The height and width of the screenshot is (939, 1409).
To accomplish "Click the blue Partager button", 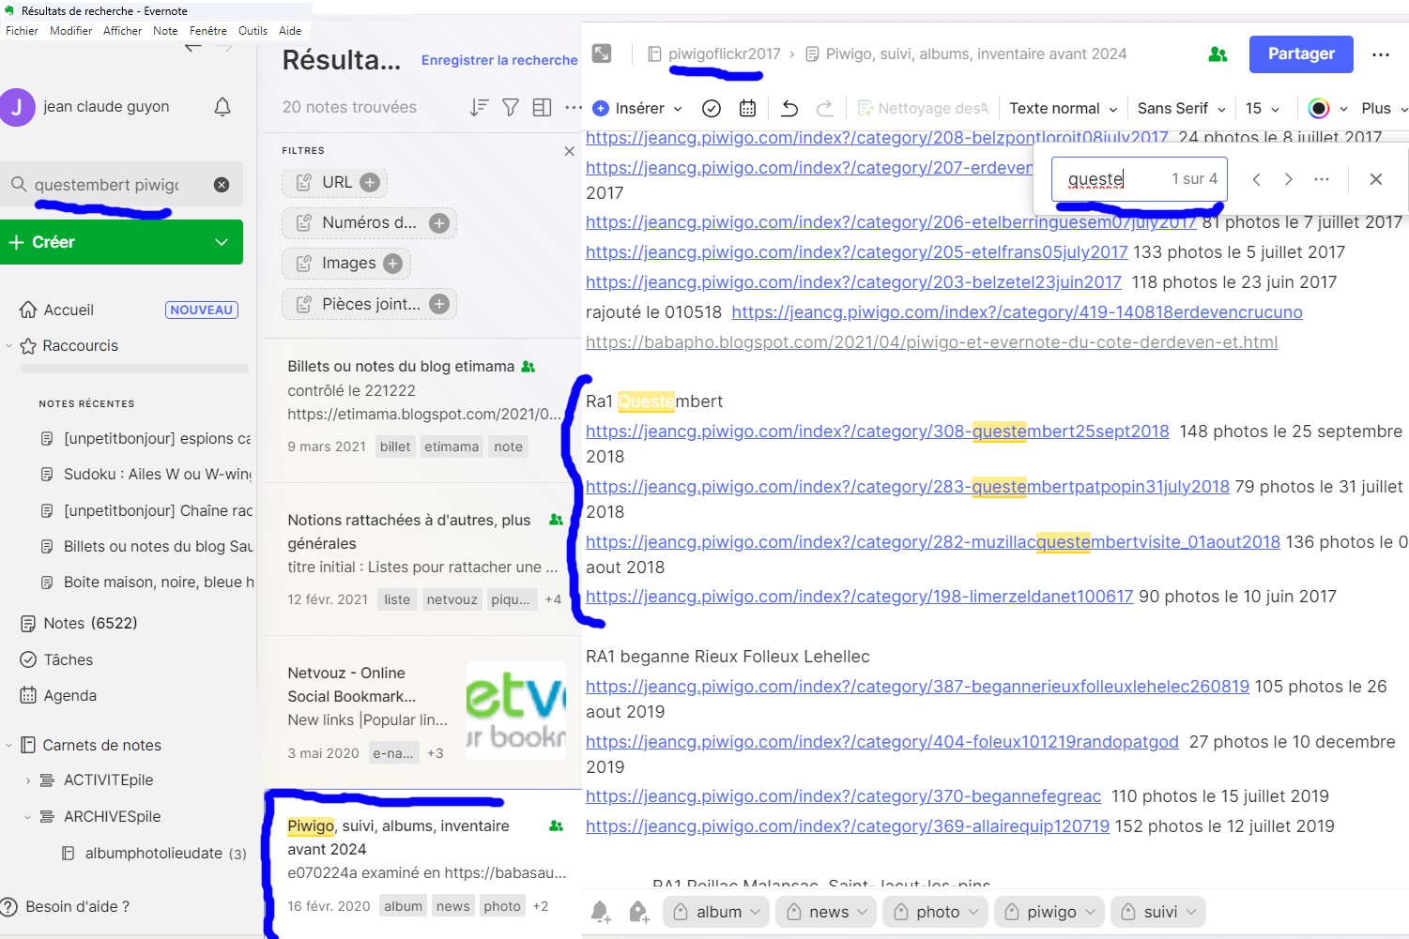I will [x=1301, y=54].
